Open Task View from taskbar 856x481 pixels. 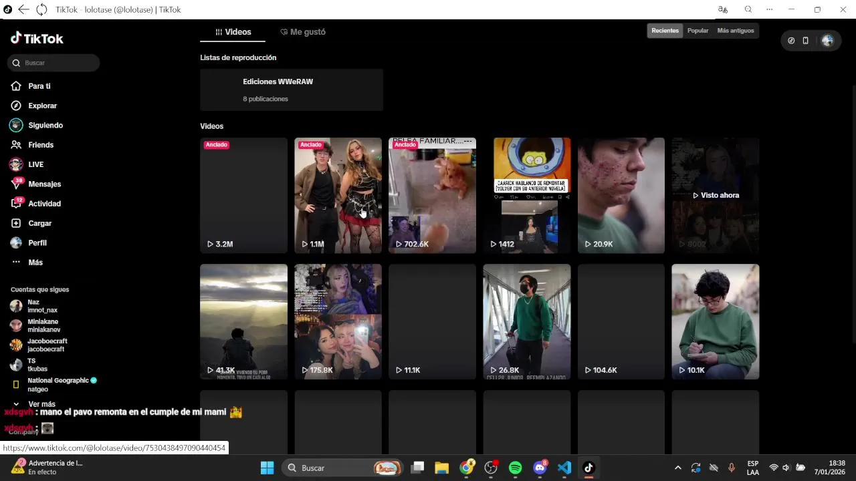pos(418,468)
